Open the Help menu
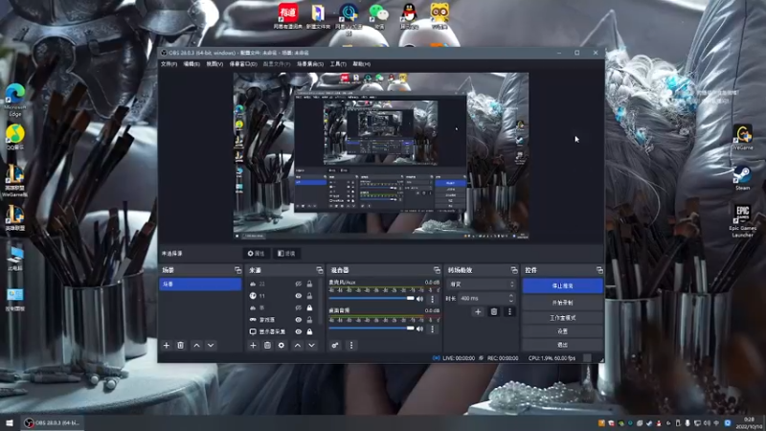This screenshot has width=766, height=431. tap(362, 64)
